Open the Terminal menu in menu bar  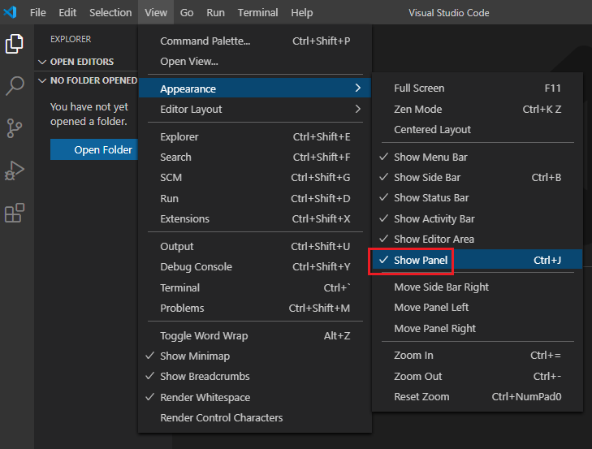258,12
